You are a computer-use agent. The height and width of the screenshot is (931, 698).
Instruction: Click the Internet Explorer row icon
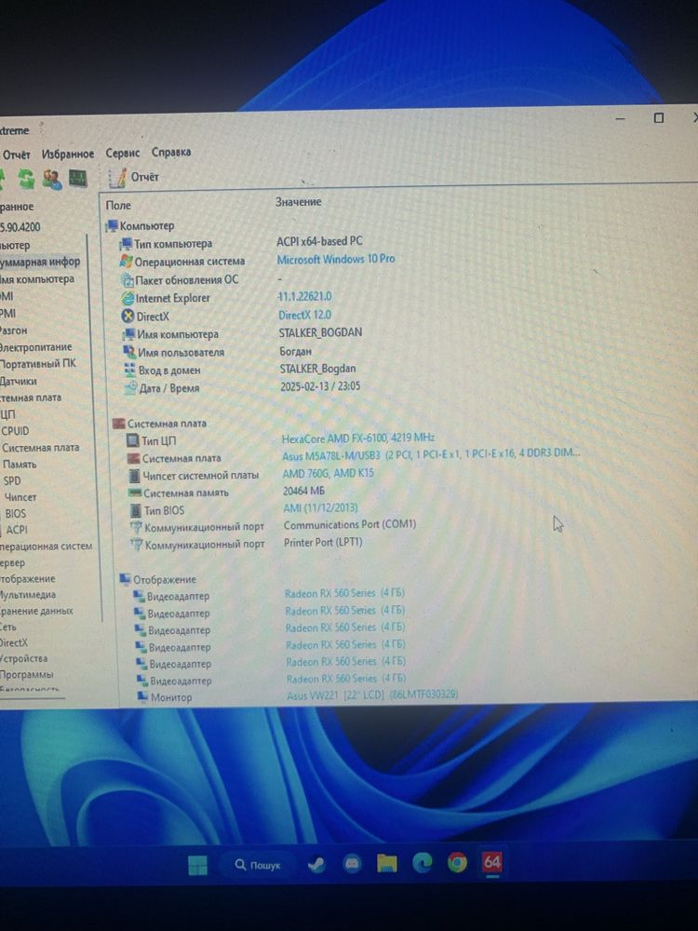128,298
